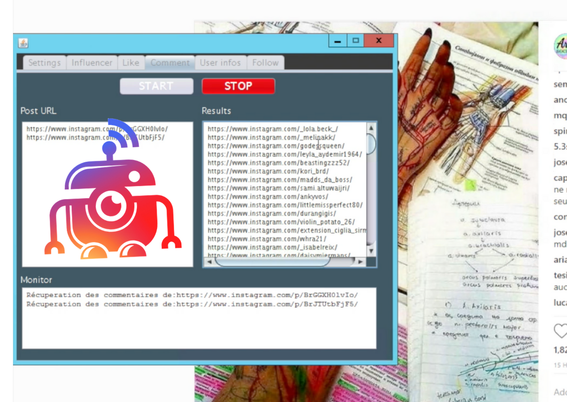The image size is (567, 402).
Task: Select the violin_potato_26 result URL
Action: tap(281, 222)
